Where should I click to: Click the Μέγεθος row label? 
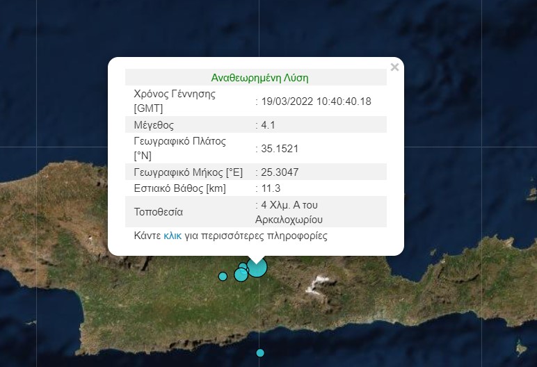click(x=154, y=125)
